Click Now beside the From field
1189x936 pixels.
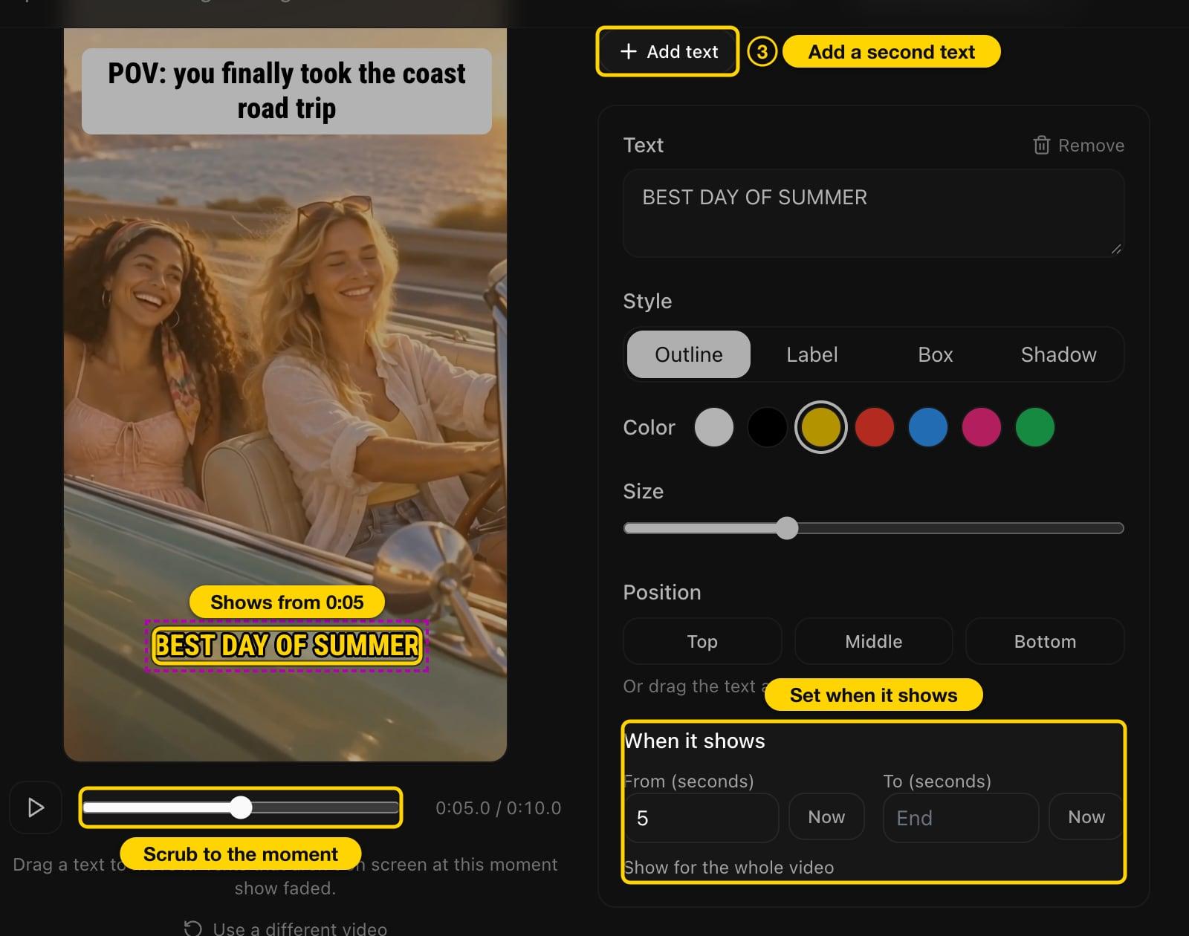(826, 817)
